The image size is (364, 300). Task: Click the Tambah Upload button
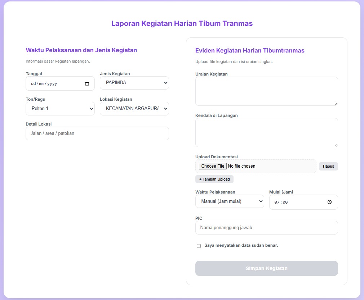coord(214,179)
